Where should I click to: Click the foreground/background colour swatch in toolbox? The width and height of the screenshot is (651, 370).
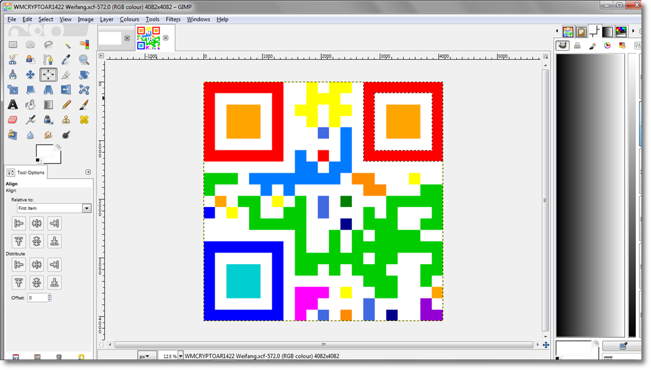(x=48, y=154)
